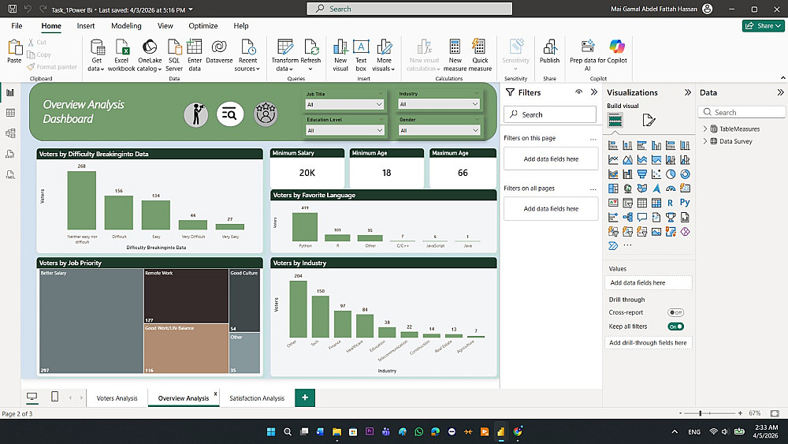Expand the Data Survey table

[705, 141]
